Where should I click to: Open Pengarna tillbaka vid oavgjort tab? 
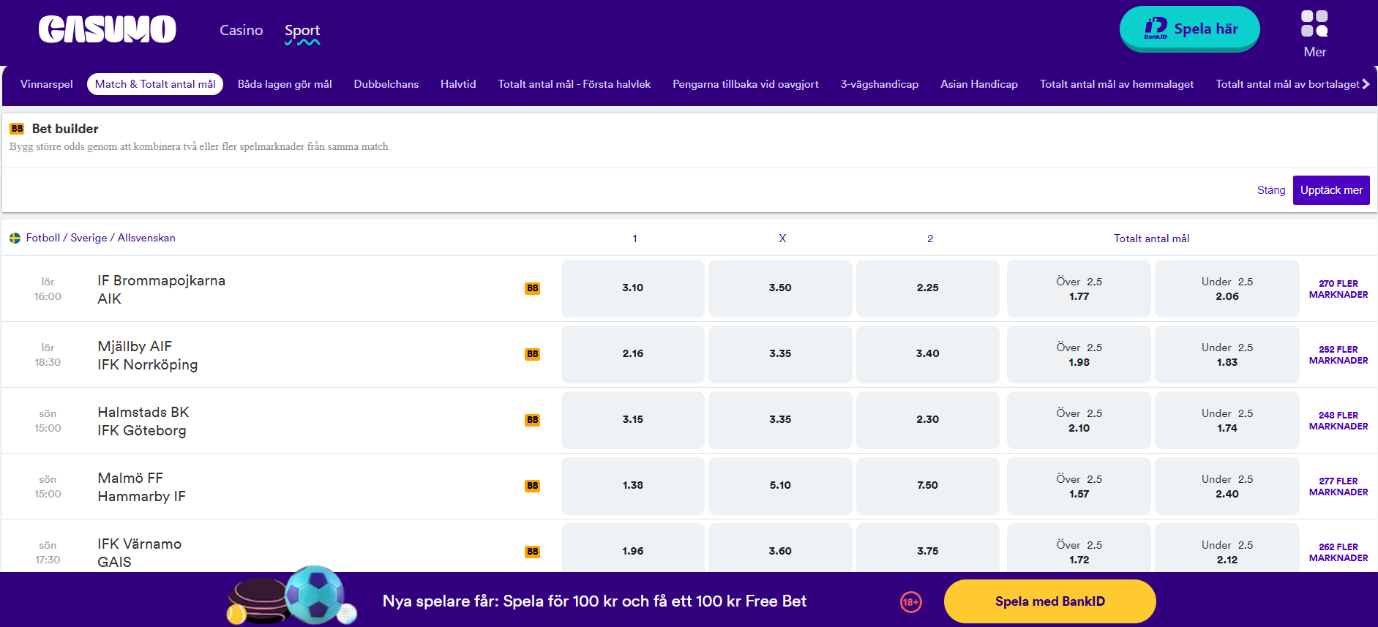(x=746, y=84)
